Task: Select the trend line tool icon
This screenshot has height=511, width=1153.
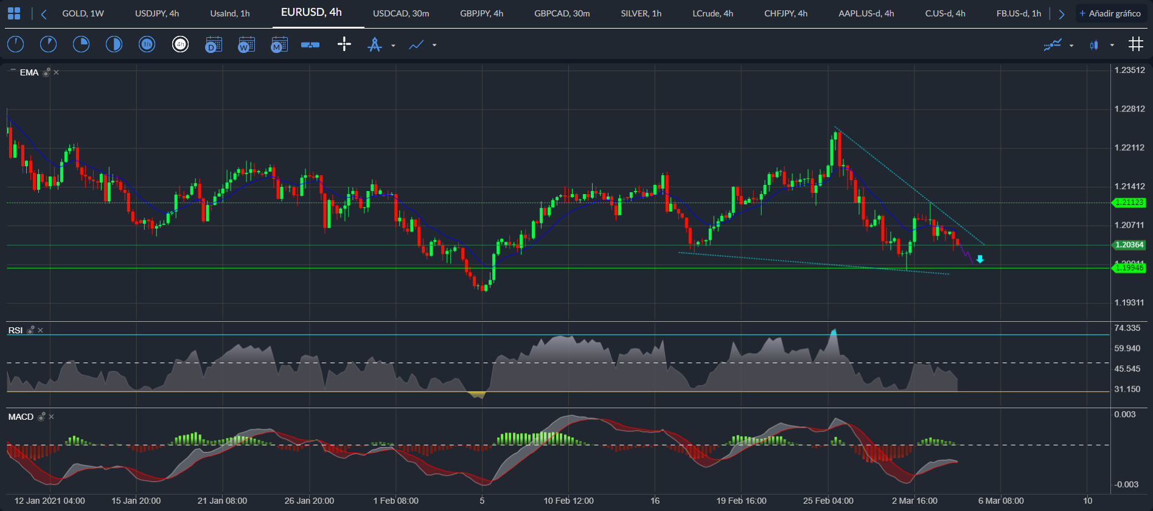Action: (x=416, y=44)
